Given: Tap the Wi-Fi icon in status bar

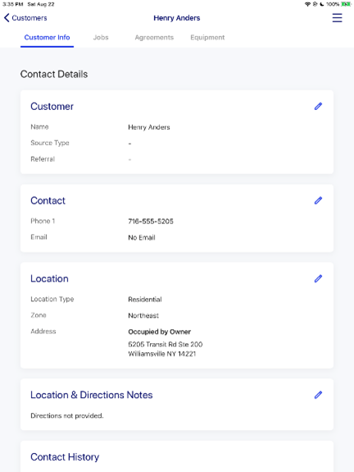Looking at the screenshot, I should tap(307, 4).
